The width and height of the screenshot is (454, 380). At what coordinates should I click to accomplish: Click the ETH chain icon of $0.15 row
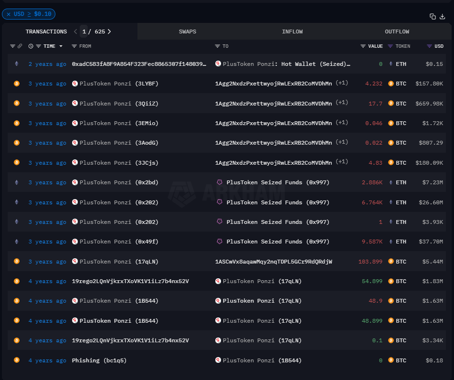[x=17, y=63]
